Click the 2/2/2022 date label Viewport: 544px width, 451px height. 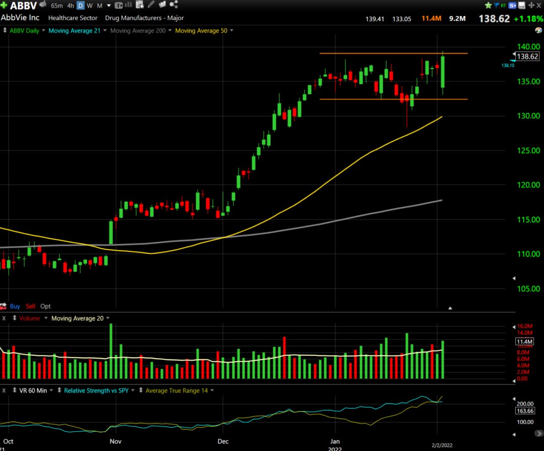click(x=442, y=445)
